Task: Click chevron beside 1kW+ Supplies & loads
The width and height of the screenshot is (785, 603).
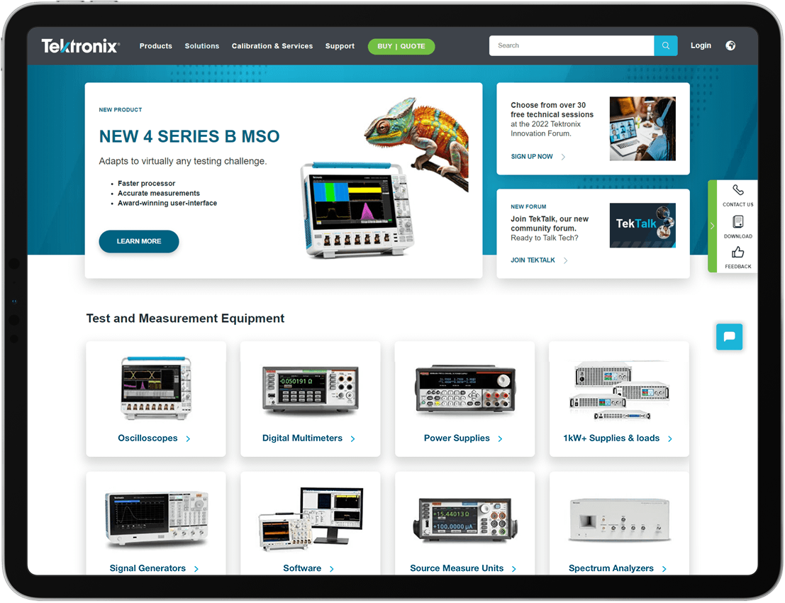Action: (x=670, y=438)
